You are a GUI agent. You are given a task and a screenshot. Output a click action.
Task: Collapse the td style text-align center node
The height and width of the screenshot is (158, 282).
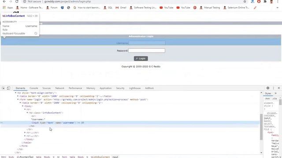pos(16,93)
